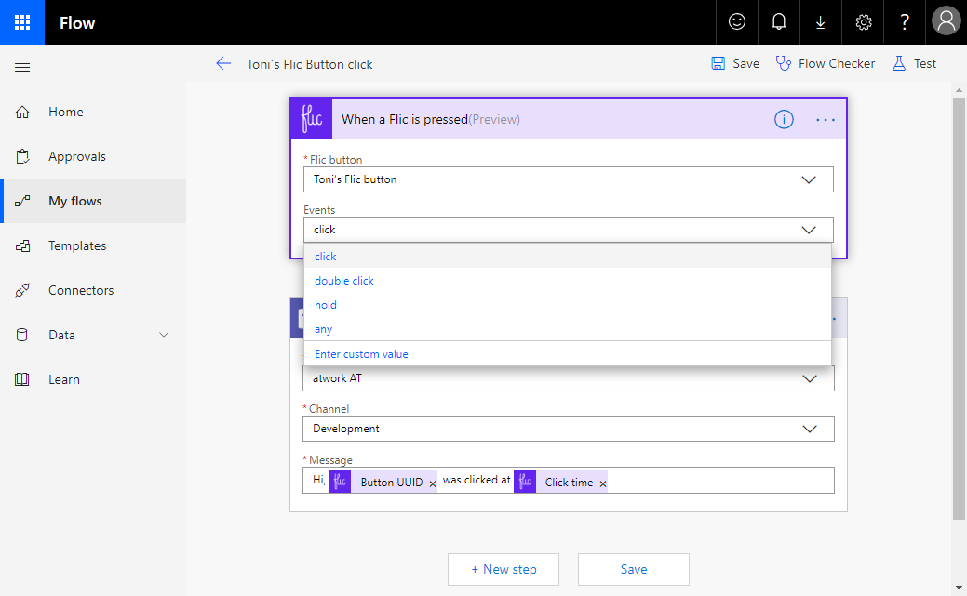The image size is (967, 596).
Task: Go back using the left arrow
Action: point(223,64)
